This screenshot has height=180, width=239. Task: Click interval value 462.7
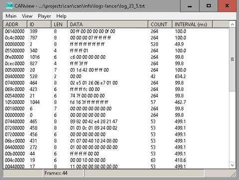[180, 102]
